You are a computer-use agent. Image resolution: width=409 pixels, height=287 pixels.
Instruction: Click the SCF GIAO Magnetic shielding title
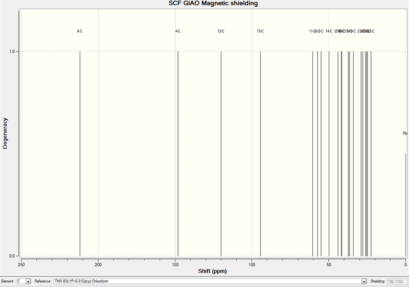pos(213,4)
